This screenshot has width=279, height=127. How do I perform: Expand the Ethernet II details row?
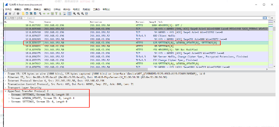(5, 77)
